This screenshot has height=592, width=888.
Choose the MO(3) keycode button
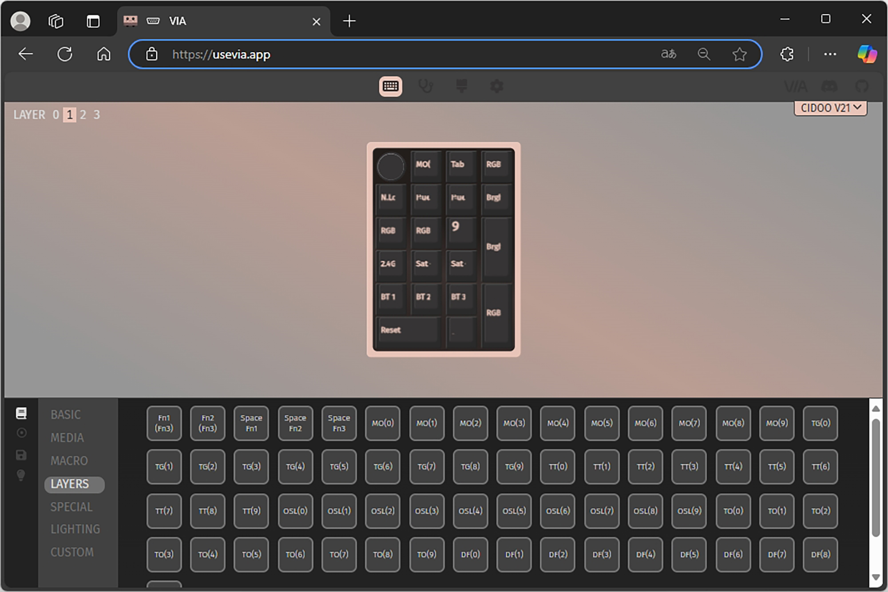click(514, 423)
